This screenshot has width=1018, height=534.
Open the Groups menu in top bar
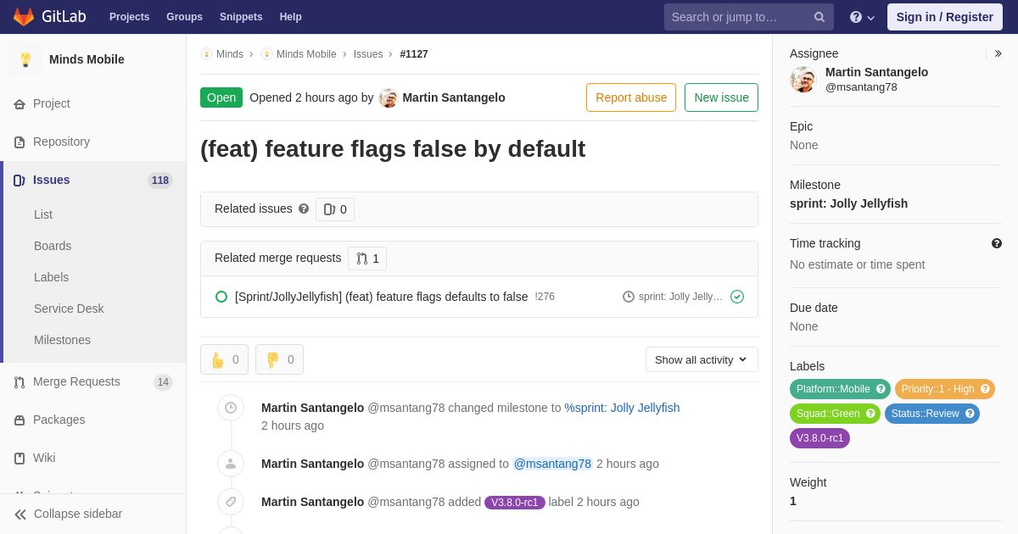[x=184, y=17]
